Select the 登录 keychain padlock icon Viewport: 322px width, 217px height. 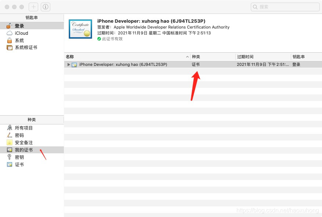[x=9, y=26]
